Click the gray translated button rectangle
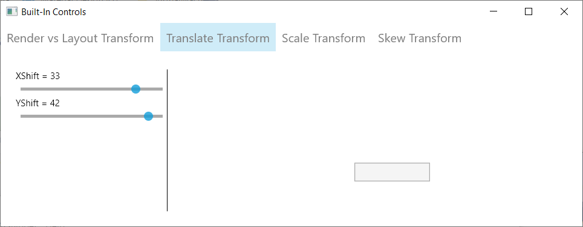The width and height of the screenshot is (583, 227). pos(392,172)
